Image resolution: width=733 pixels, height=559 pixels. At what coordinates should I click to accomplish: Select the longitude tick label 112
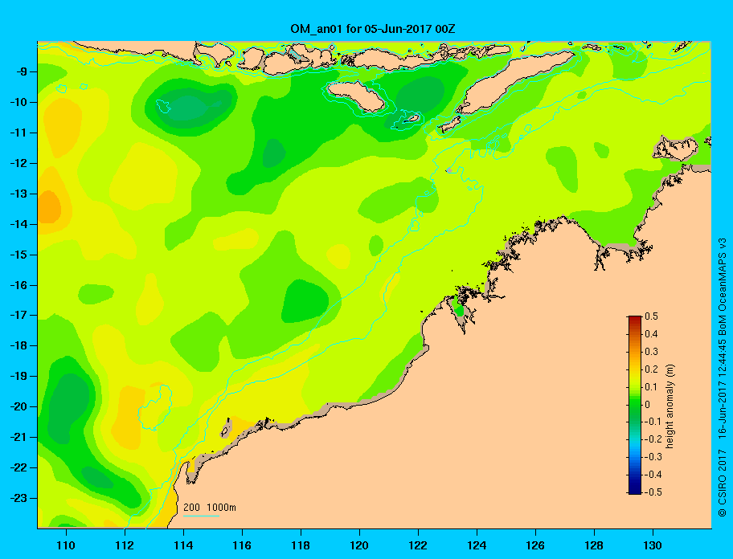pos(125,545)
